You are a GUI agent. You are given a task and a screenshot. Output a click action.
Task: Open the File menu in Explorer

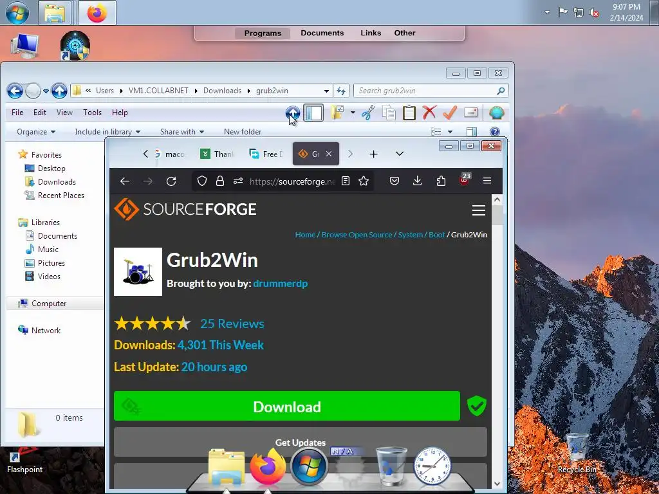17,113
